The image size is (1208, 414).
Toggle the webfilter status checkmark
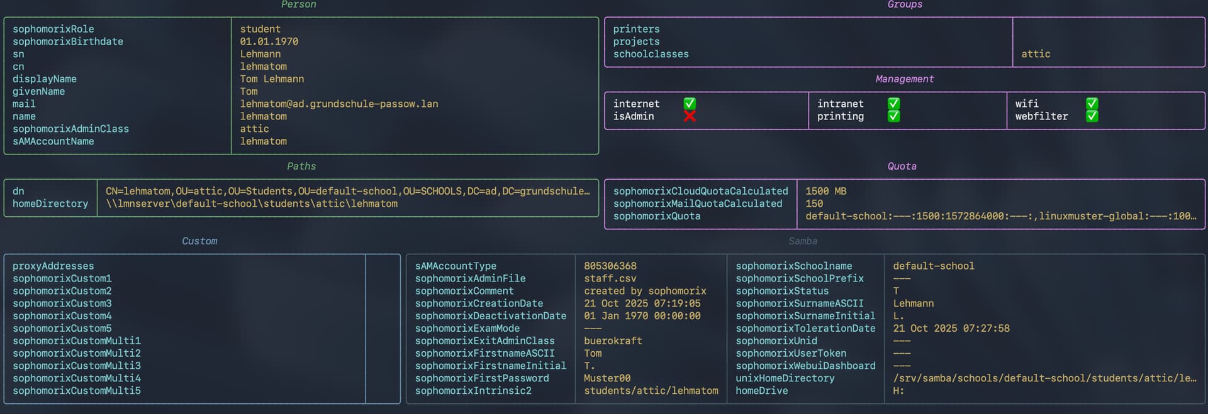pos(1092,116)
